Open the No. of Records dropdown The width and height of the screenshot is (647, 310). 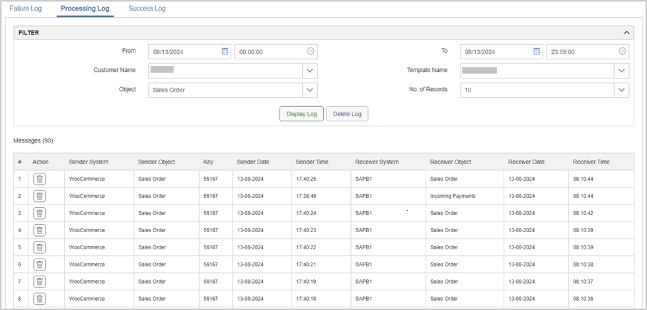coord(621,90)
